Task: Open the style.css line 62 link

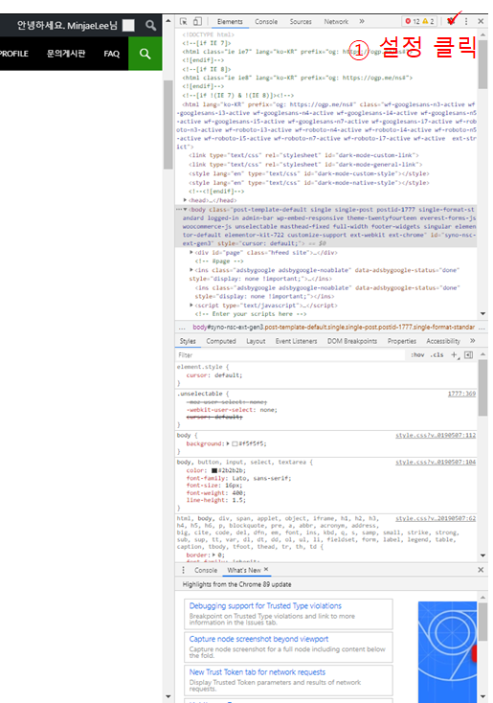Action: click(x=436, y=519)
